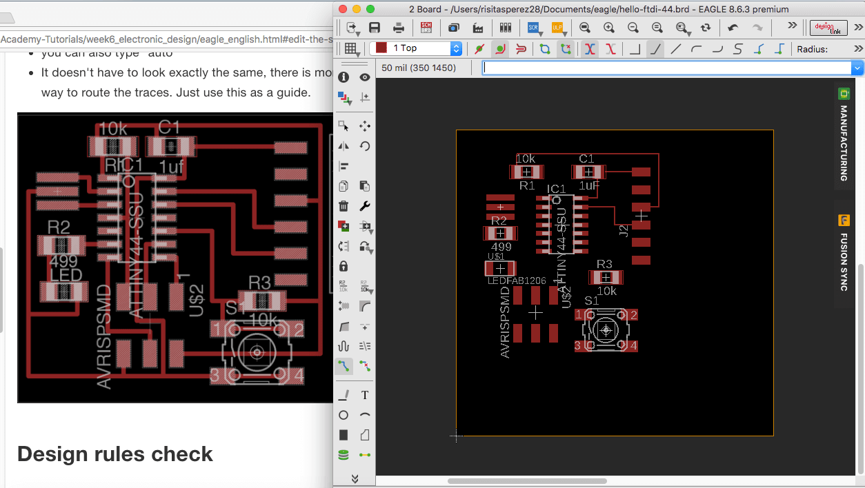
Task: Select the Miter tool icon
Action: pyautogui.click(x=365, y=306)
